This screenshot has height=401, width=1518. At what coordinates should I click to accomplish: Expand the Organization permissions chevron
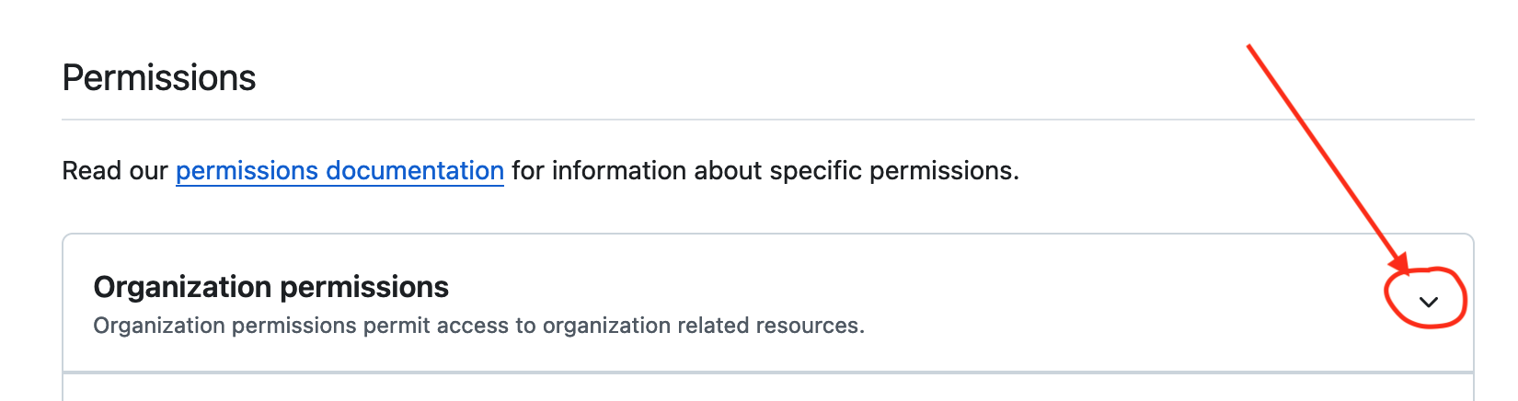coord(1428,302)
